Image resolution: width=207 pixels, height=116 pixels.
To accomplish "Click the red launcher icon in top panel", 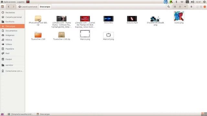I will coord(28,2).
